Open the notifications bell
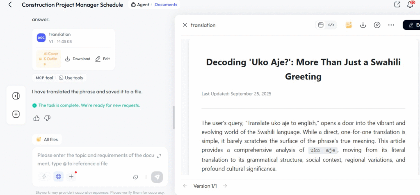 410,5
